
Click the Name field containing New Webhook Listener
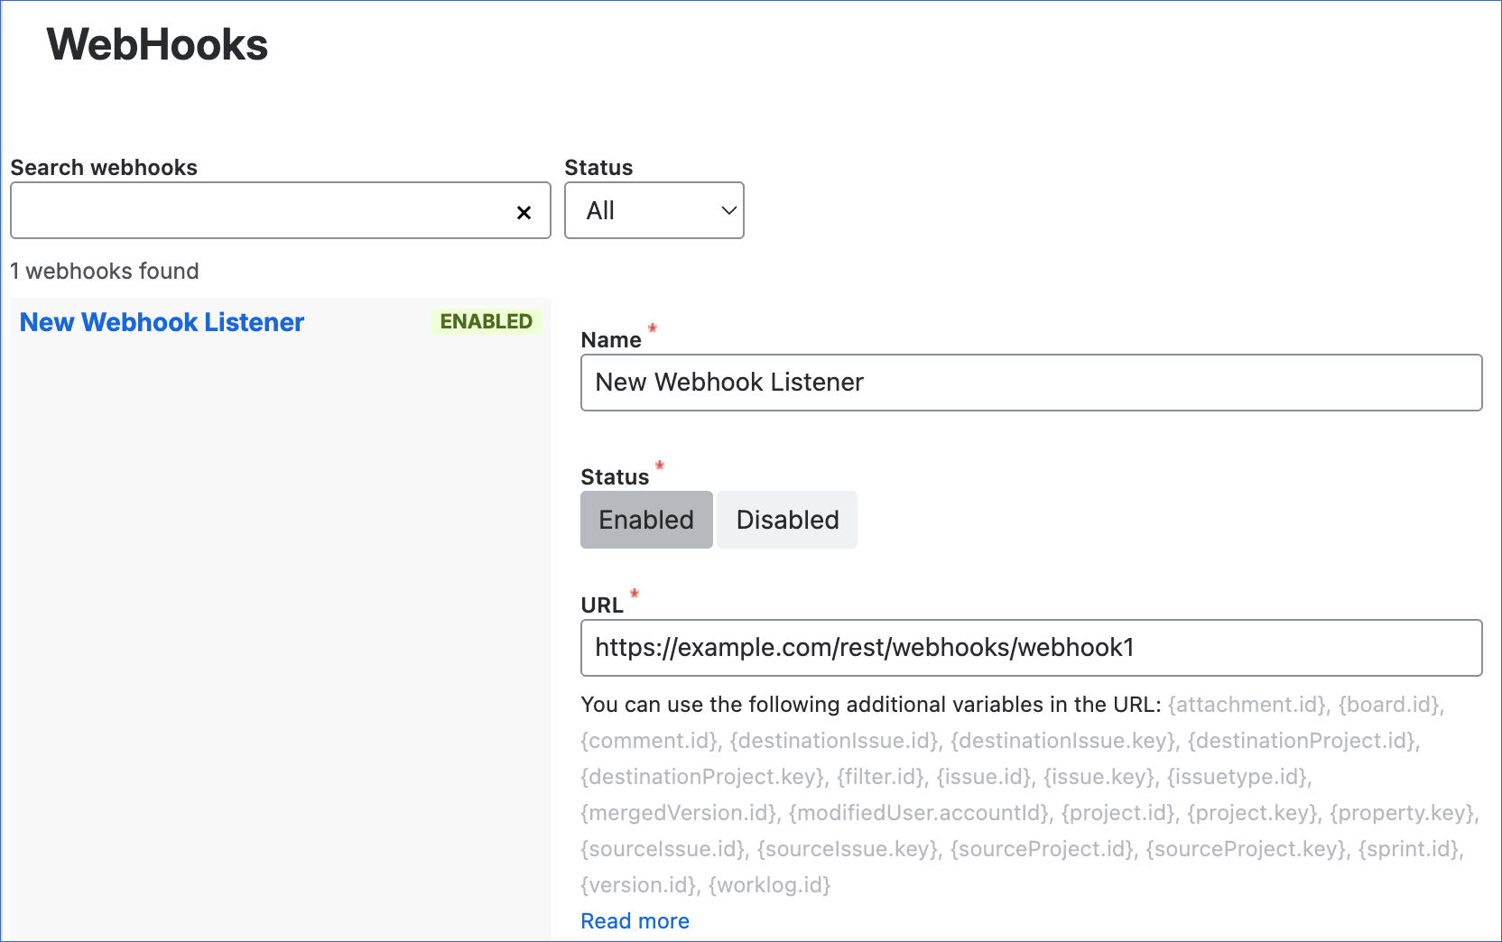click(1031, 383)
